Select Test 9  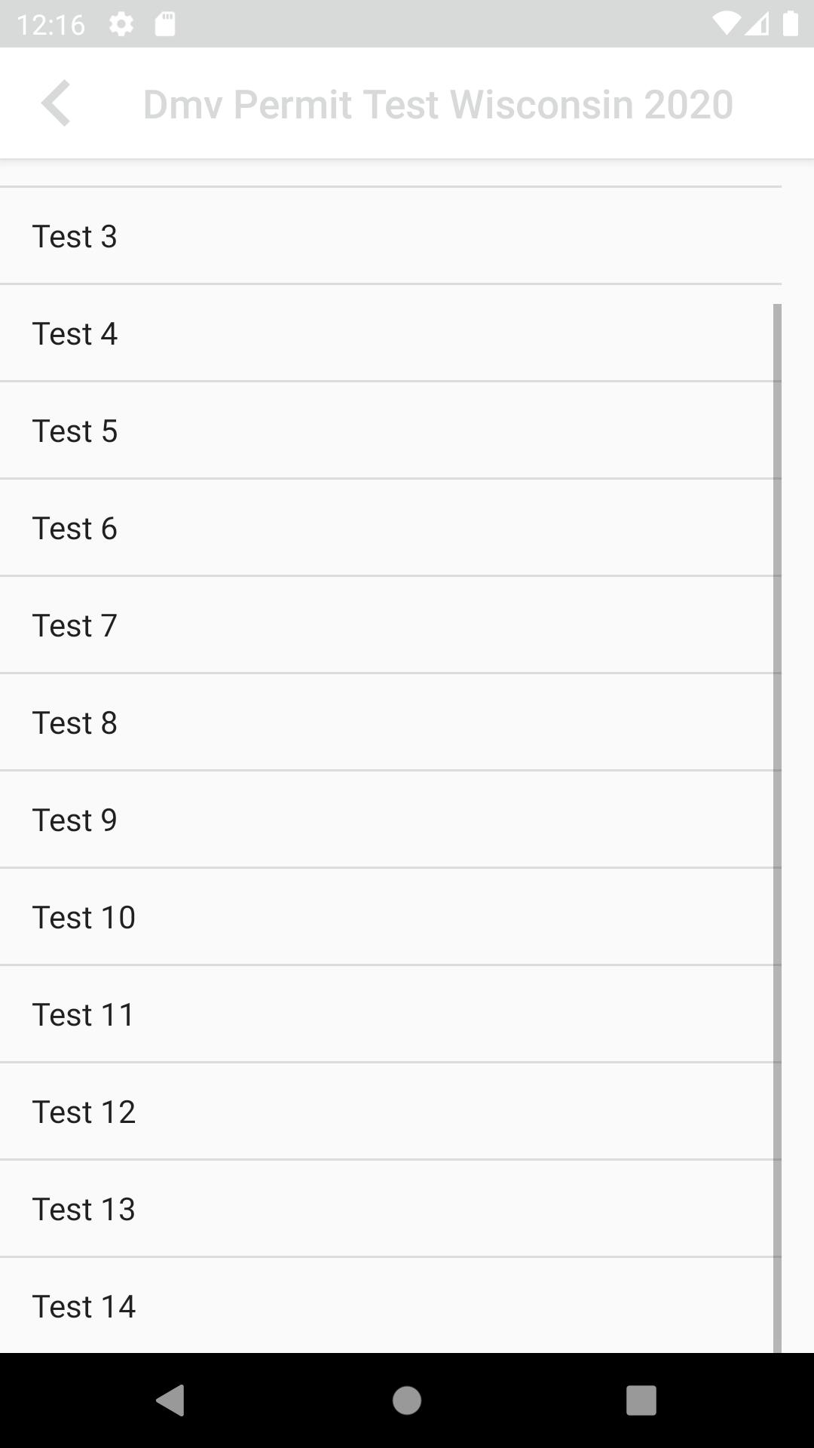(x=390, y=820)
